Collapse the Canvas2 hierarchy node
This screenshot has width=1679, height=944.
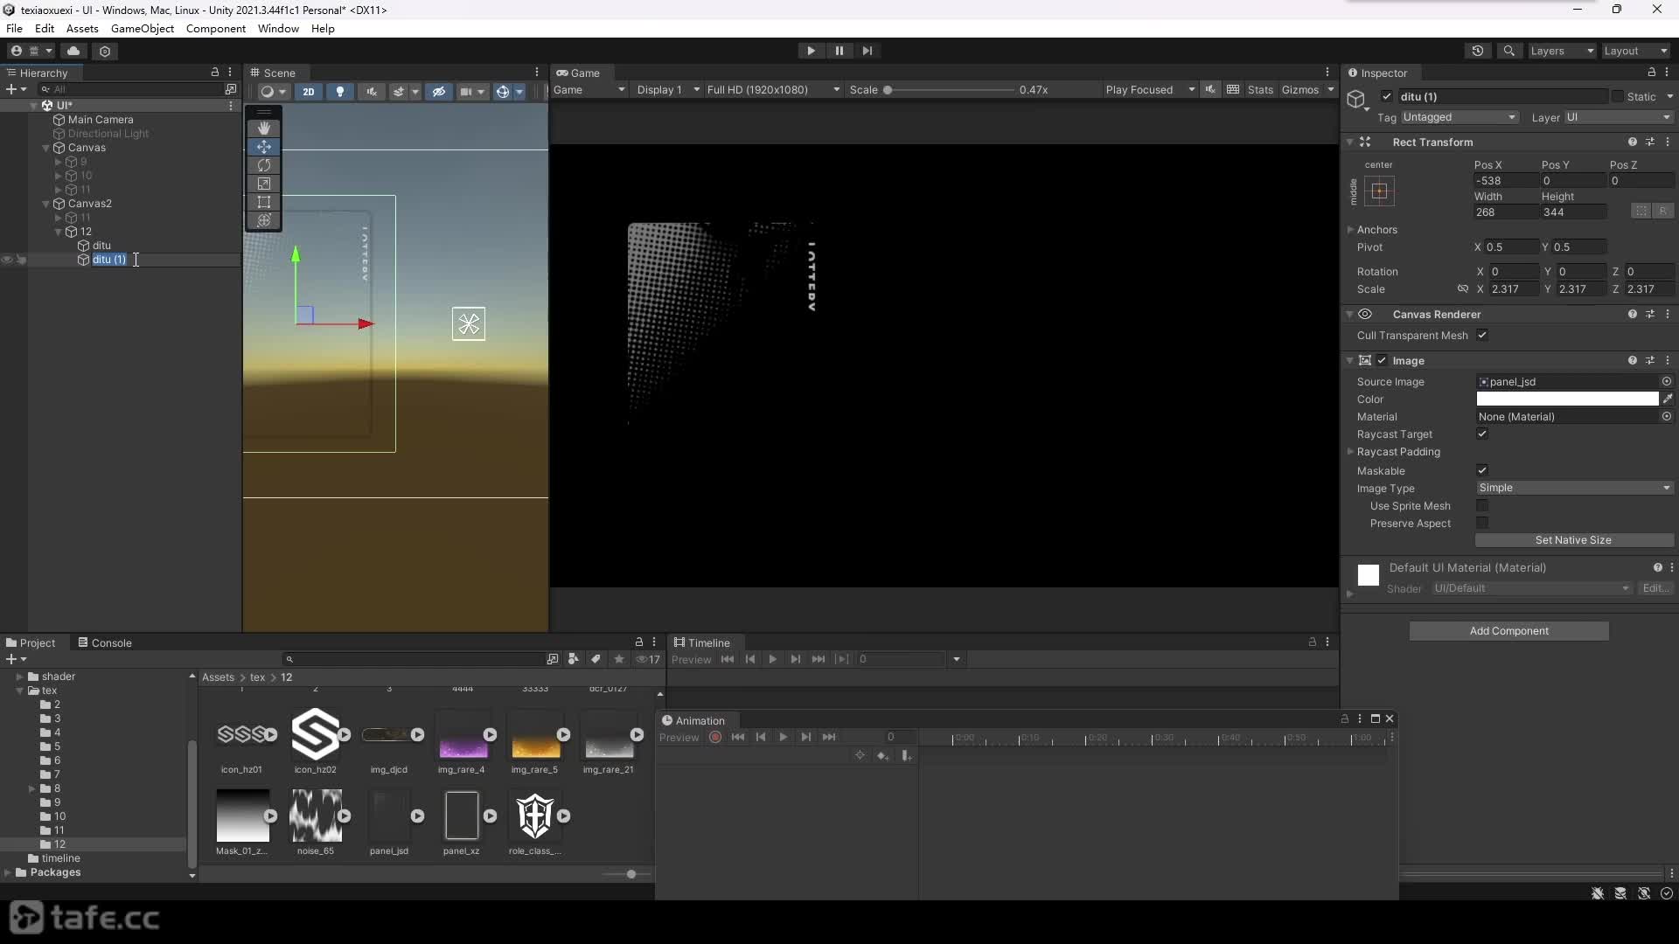pyautogui.click(x=46, y=204)
